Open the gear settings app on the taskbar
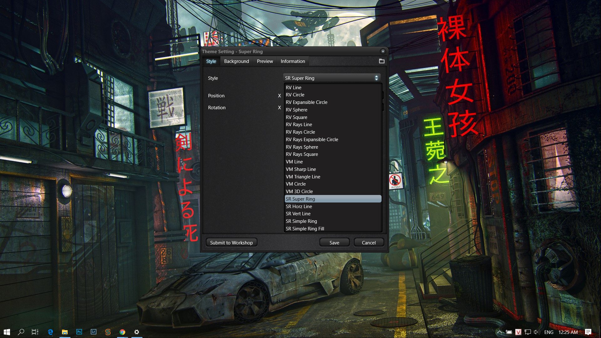The image size is (601, 338). point(137,332)
